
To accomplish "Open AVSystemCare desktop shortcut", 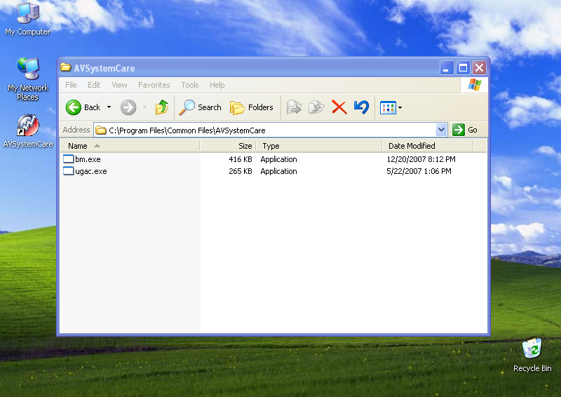I will tap(28, 127).
